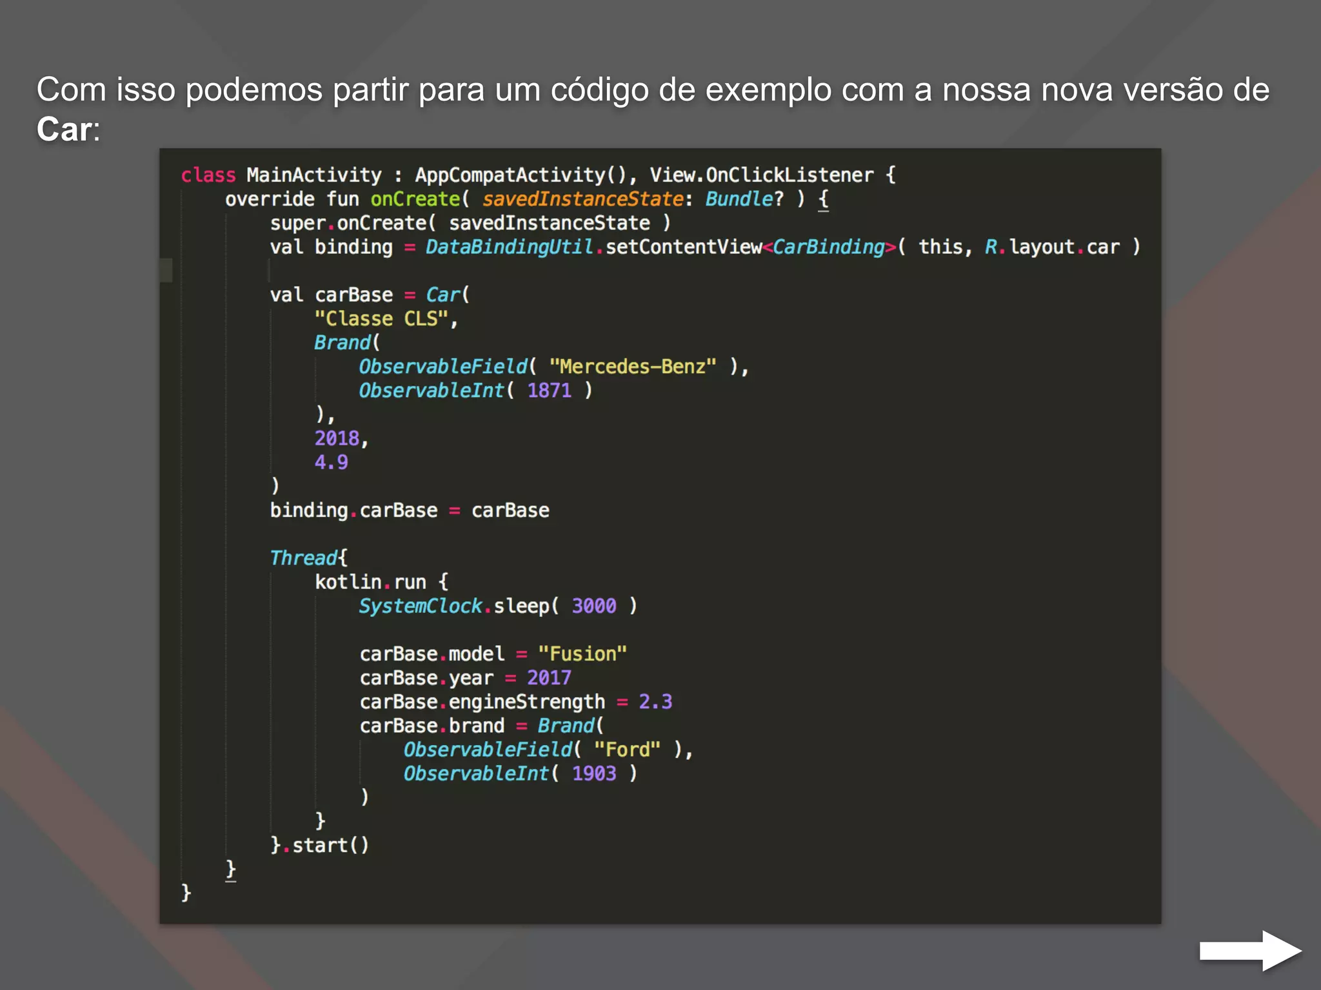Click "ObservableInt( 1871 )" line

pyautogui.click(x=476, y=391)
